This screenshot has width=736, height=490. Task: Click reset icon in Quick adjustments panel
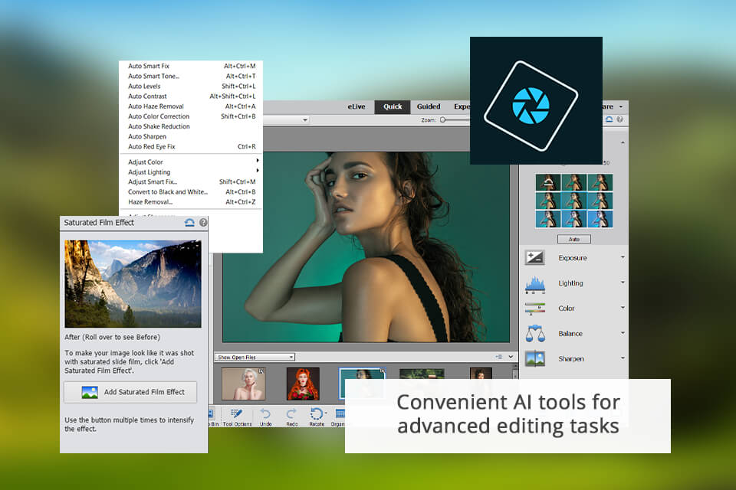point(609,119)
